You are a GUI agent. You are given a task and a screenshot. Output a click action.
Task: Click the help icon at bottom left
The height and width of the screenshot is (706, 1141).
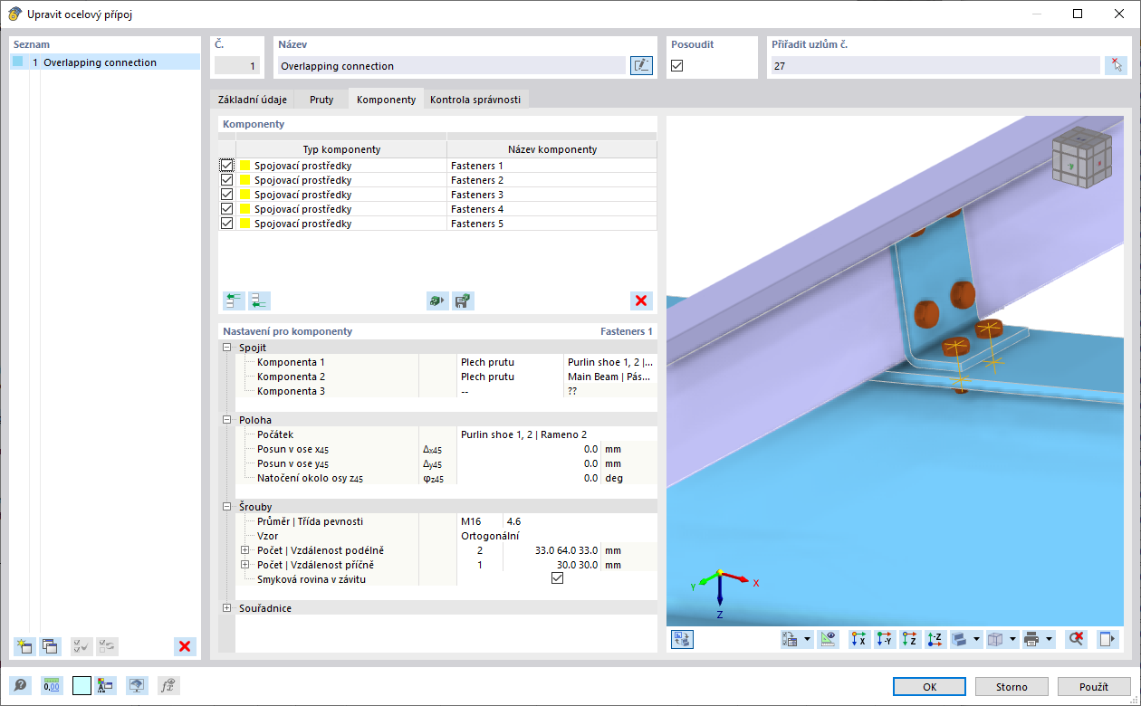18,686
